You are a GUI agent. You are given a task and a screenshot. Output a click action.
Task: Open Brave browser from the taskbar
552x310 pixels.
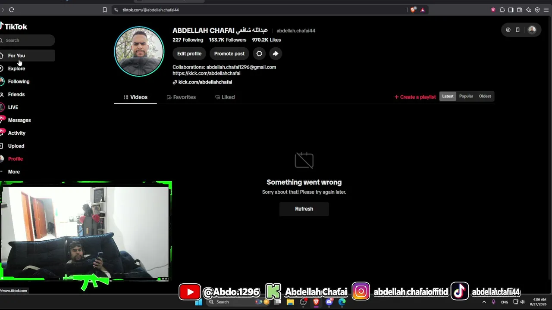tap(316, 302)
